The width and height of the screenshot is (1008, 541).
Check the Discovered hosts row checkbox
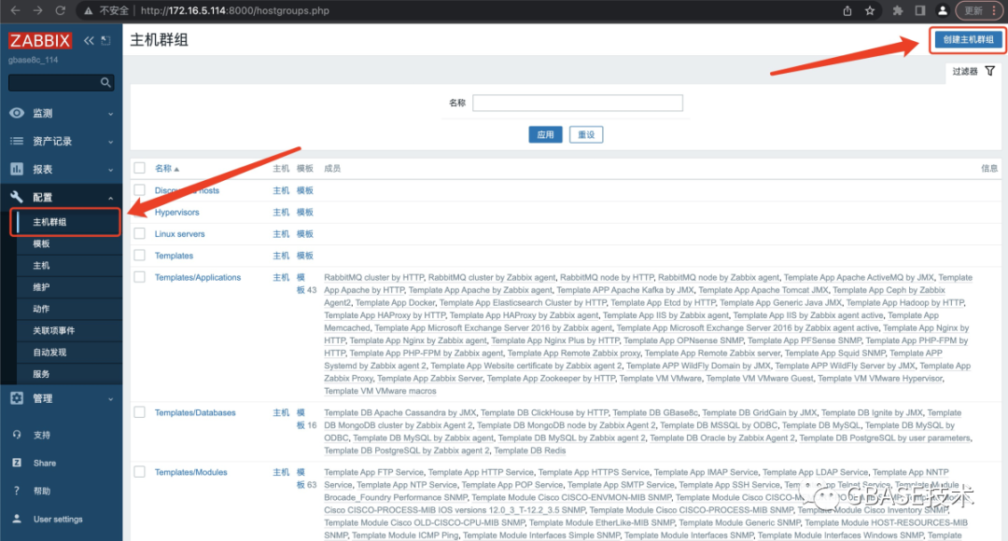[139, 190]
